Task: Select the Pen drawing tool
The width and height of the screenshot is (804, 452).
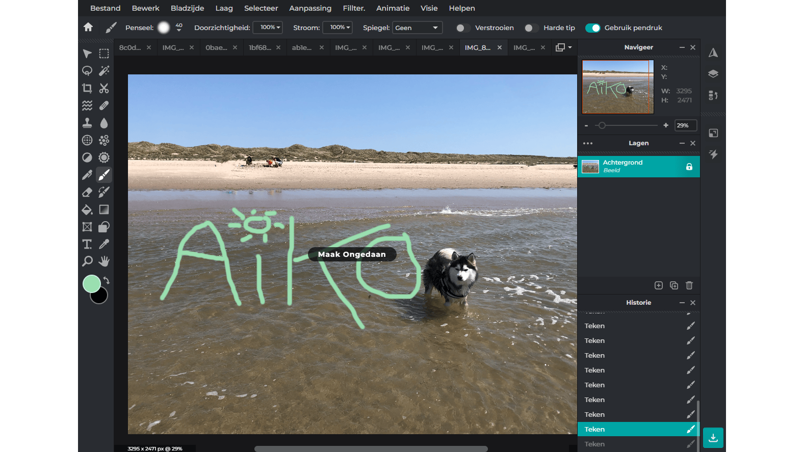Action: coord(87,175)
